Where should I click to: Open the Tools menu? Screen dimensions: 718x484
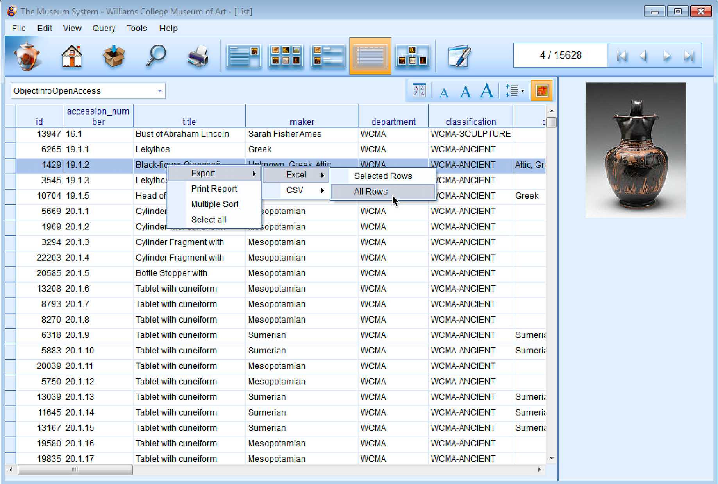(x=137, y=28)
